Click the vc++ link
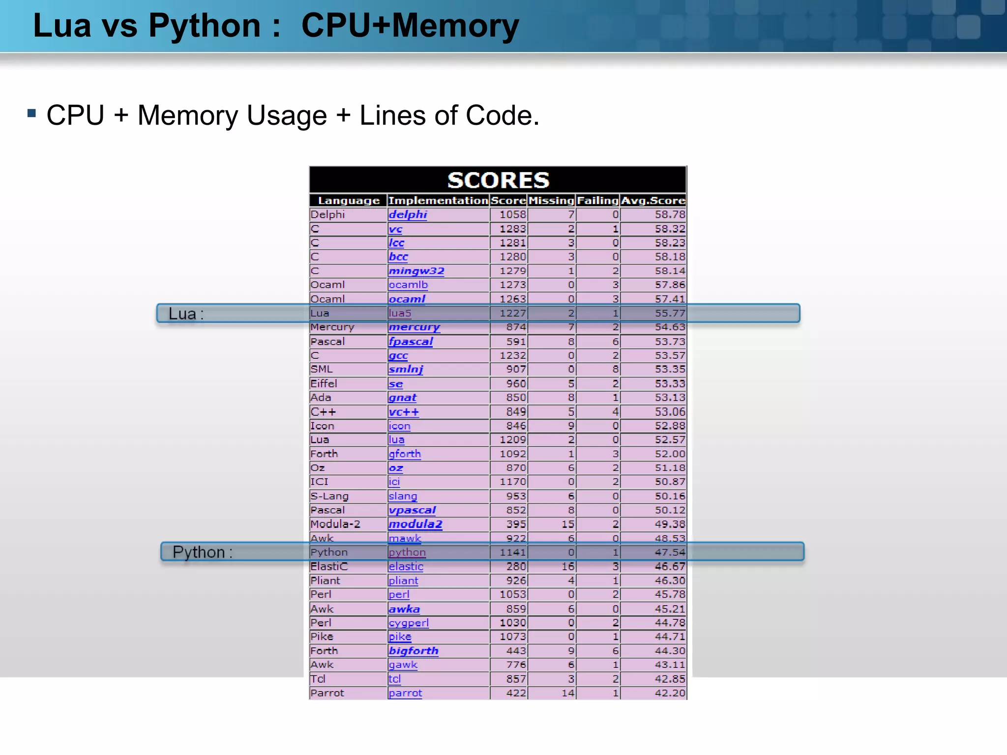The width and height of the screenshot is (1007, 755). (404, 412)
